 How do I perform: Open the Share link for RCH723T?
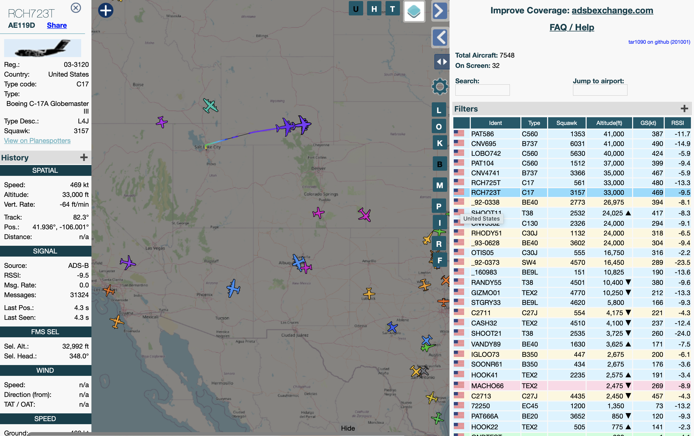57,25
